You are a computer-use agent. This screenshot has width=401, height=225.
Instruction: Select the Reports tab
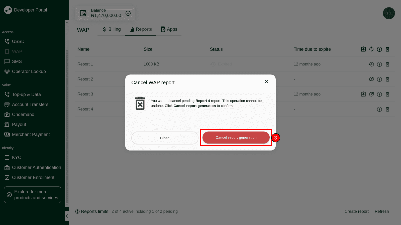pos(140,29)
